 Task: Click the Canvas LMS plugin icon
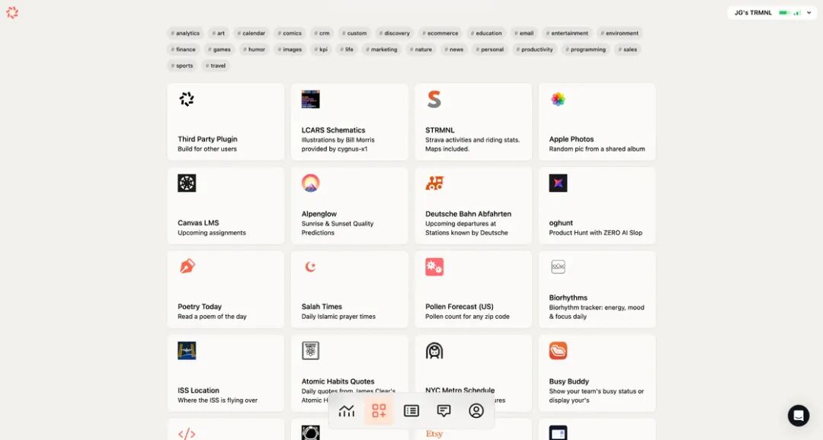pos(187,183)
